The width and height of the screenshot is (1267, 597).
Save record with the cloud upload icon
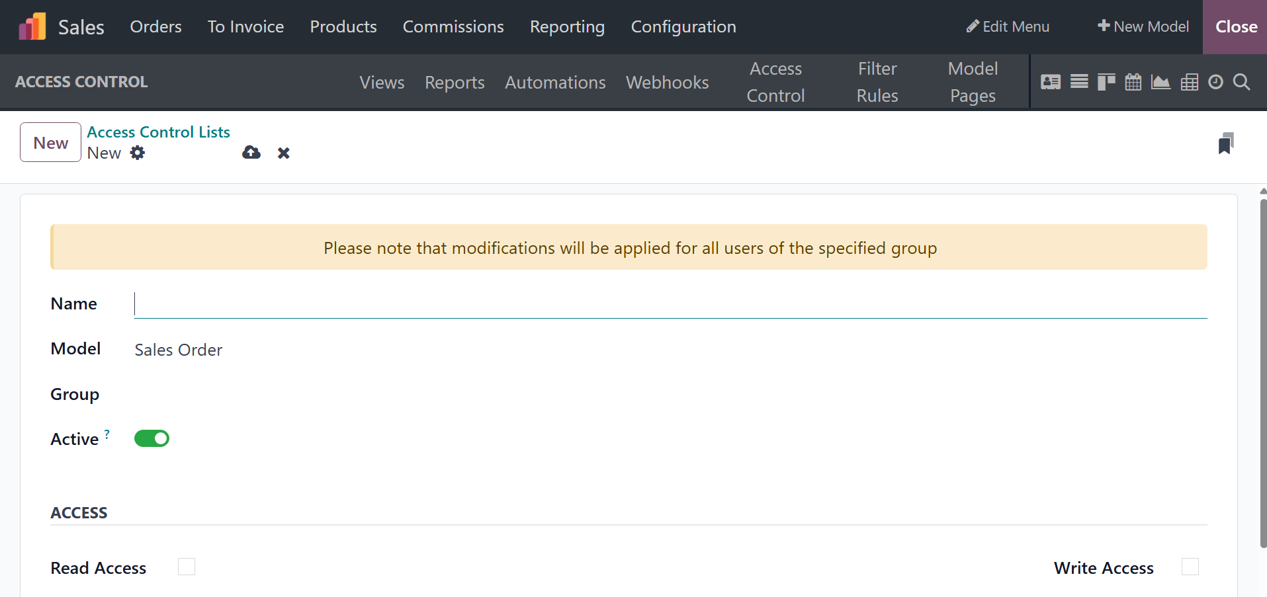point(251,153)
